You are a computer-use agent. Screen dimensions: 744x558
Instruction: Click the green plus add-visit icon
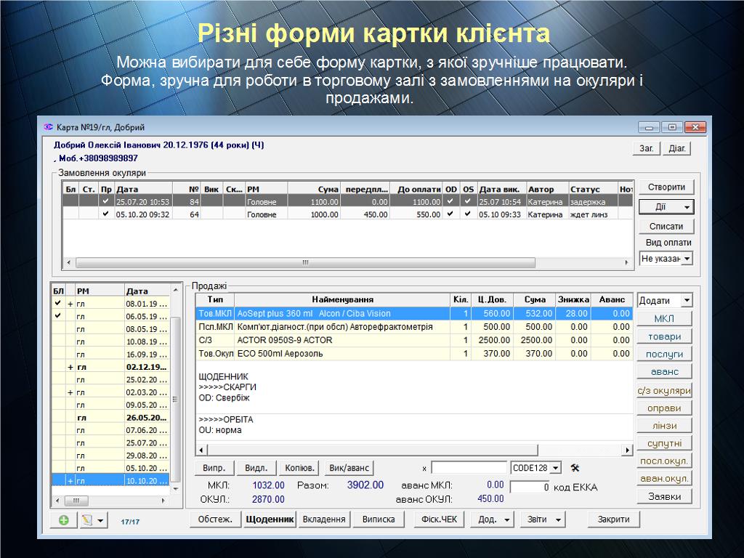[63, 520]
